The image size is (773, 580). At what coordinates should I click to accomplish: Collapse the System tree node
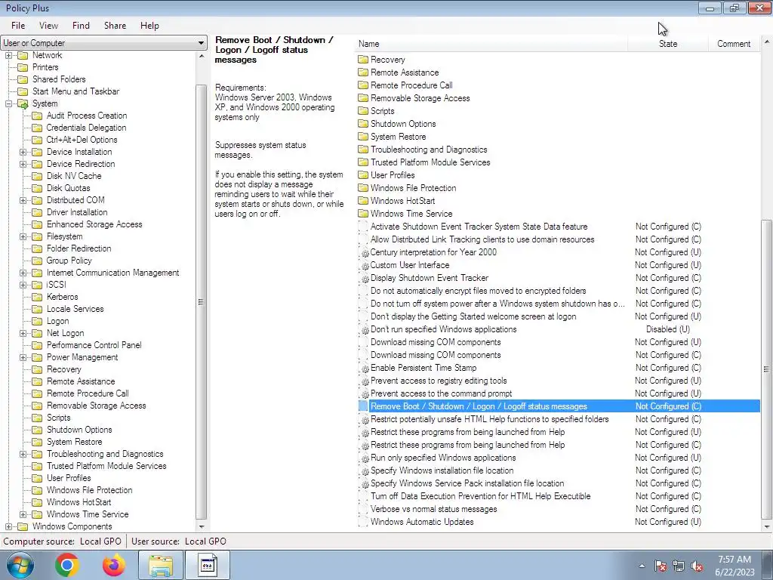coord(8,103)
